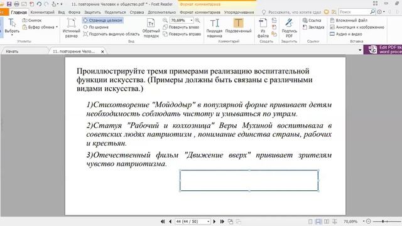Click Аннотация к изображению tool
This screenshot has height=226, width=402.
click(x=357, y=27)
